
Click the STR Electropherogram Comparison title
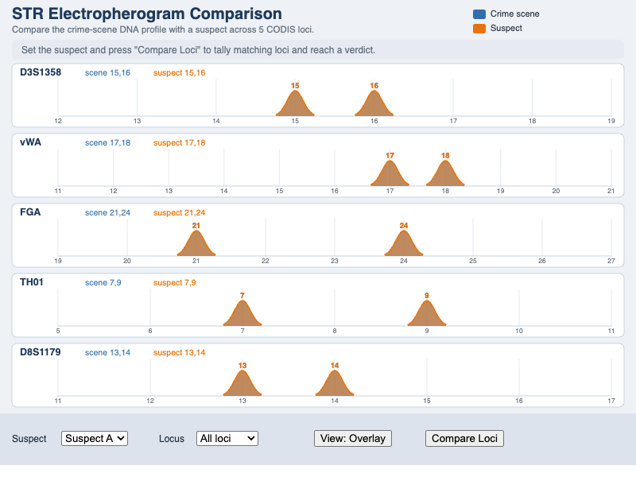coord(147,14)
